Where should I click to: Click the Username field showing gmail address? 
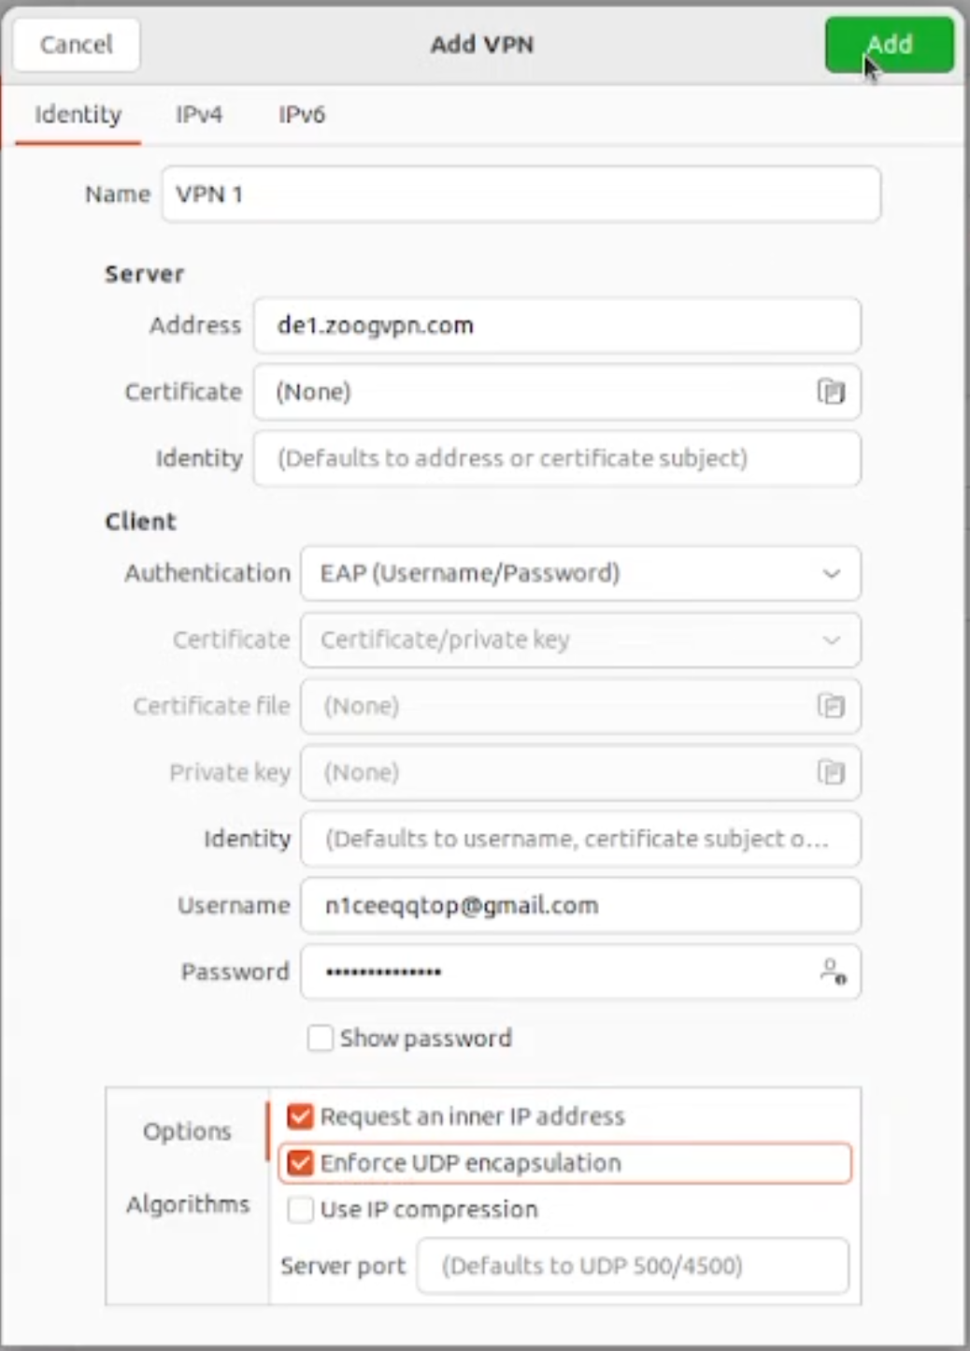[x=579, y=905]
